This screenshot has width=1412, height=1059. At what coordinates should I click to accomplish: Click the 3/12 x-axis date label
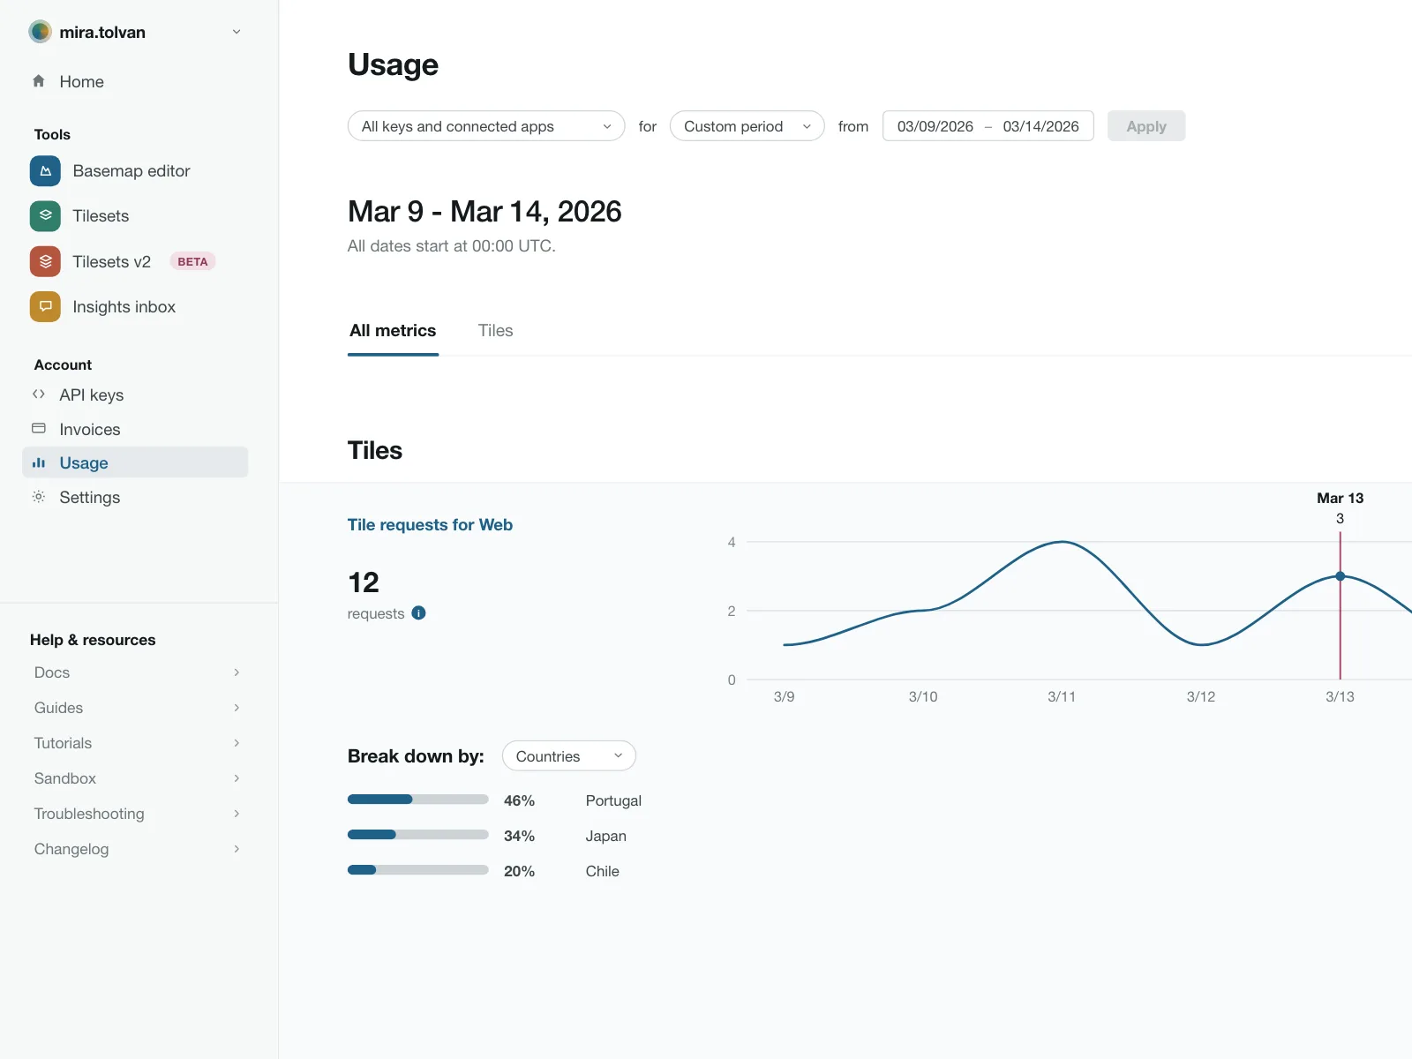point(1201,697)
